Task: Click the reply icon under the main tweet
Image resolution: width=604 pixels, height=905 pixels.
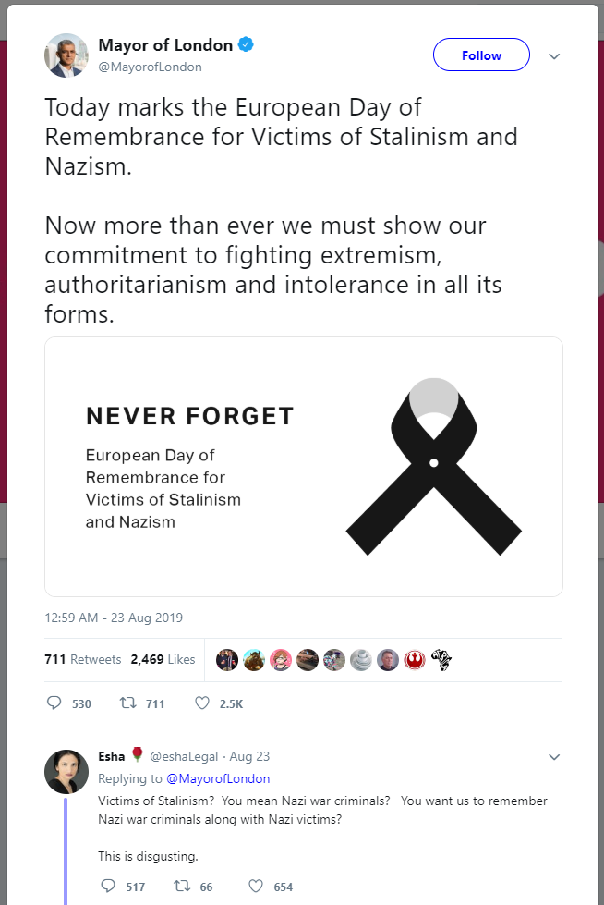Action: coord(54,703)
